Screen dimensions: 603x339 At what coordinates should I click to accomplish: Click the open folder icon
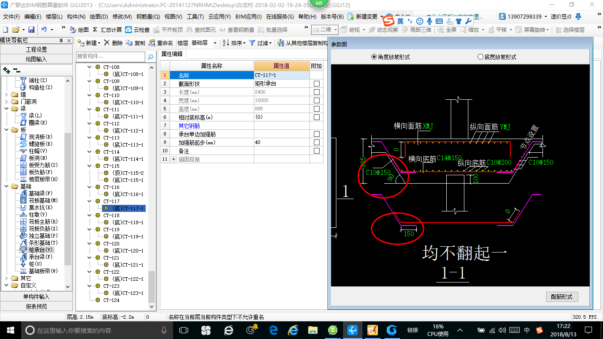click(x=15, y=30)
